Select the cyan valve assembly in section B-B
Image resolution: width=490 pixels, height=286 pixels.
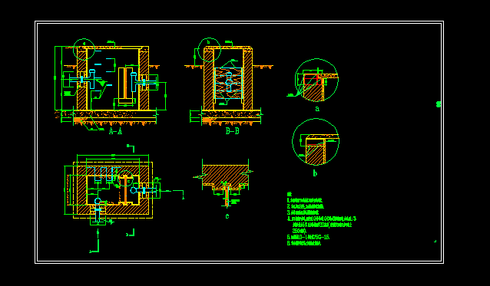coord(229,82)
